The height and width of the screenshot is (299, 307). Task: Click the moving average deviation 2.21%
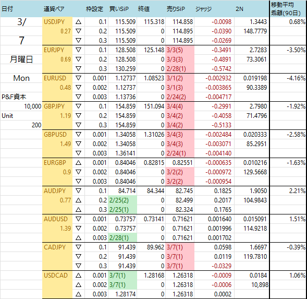[297, 191]
